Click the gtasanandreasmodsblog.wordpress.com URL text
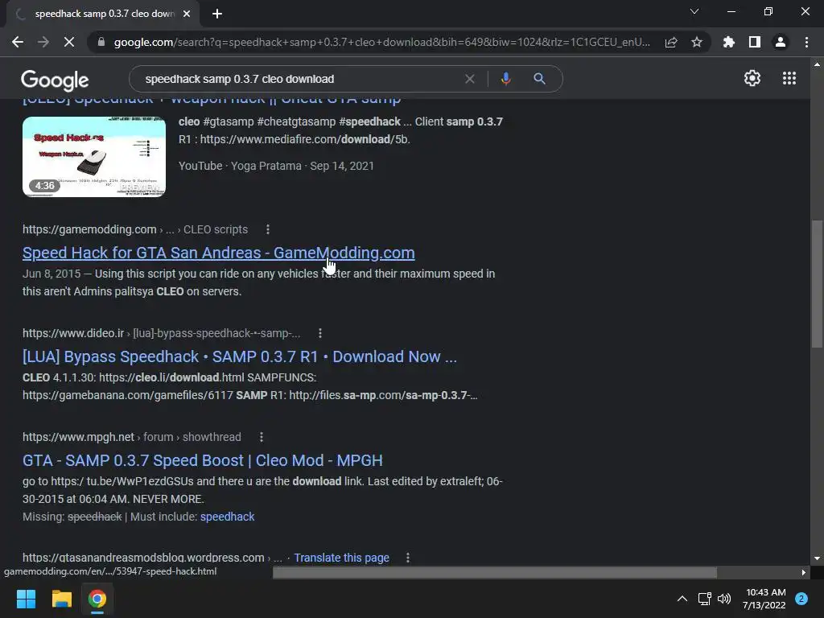 [x=152, y=558]
